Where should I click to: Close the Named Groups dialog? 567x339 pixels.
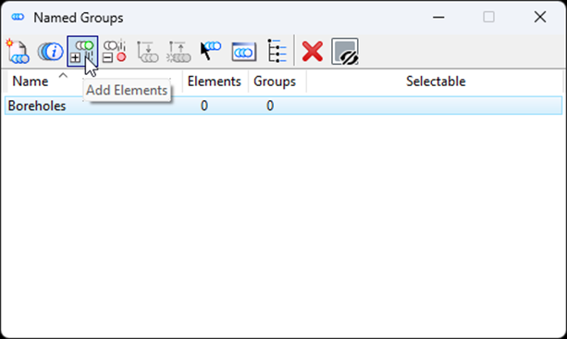540,17
